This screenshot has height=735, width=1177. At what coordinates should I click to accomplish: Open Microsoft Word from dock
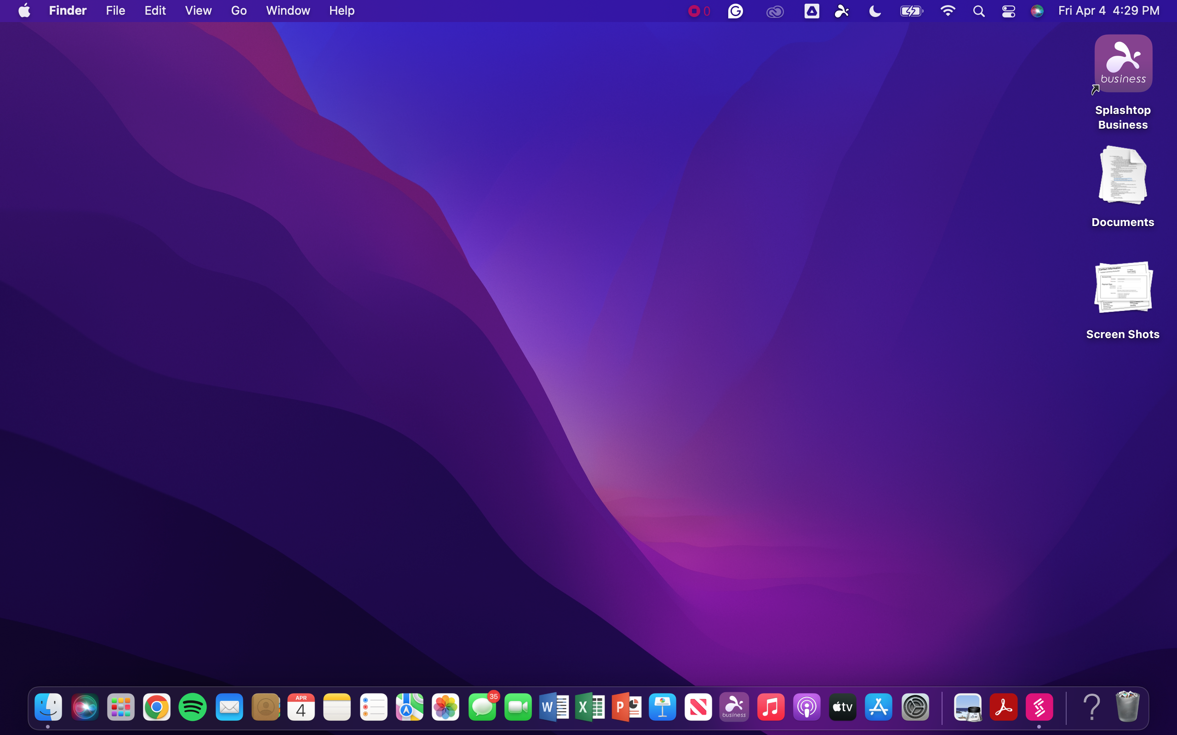(x=554, y=707)
